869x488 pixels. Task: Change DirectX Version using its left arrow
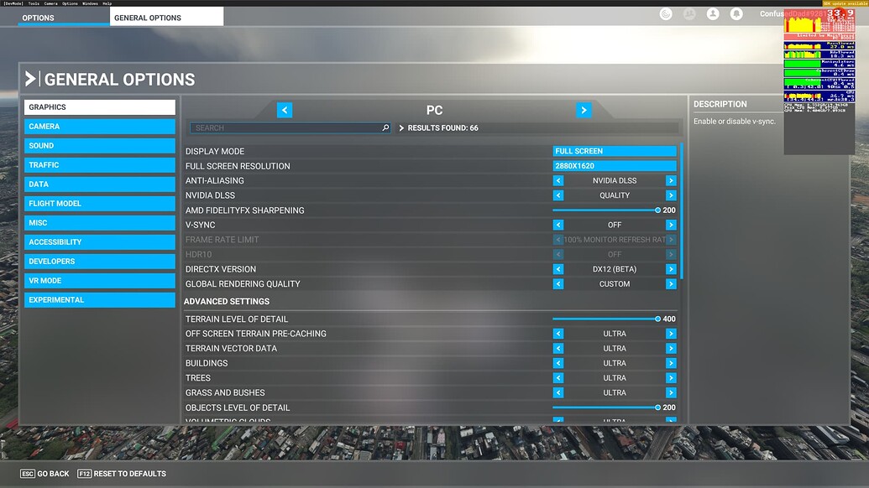coord(558,269)
